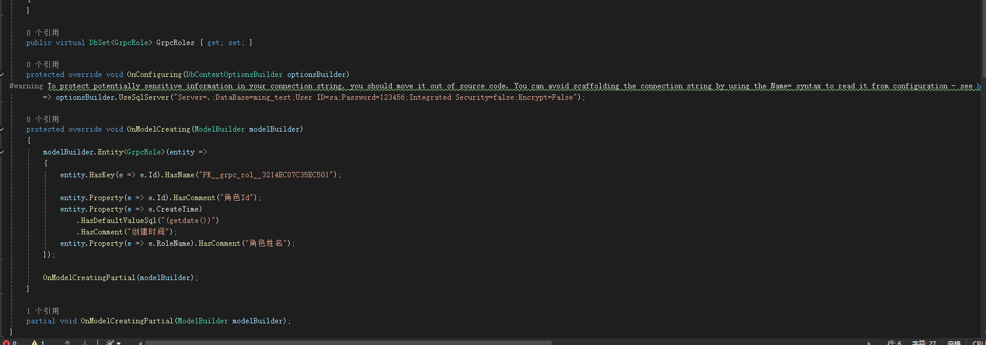Expand the code cleanup dropdown arrow
The height and width of the screenshot is (345, 986).
pos(119,343)
